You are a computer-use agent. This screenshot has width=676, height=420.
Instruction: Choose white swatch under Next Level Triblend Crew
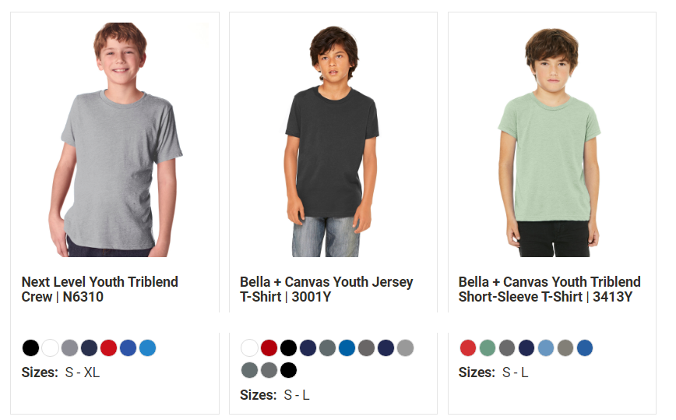tap(50, 348)
